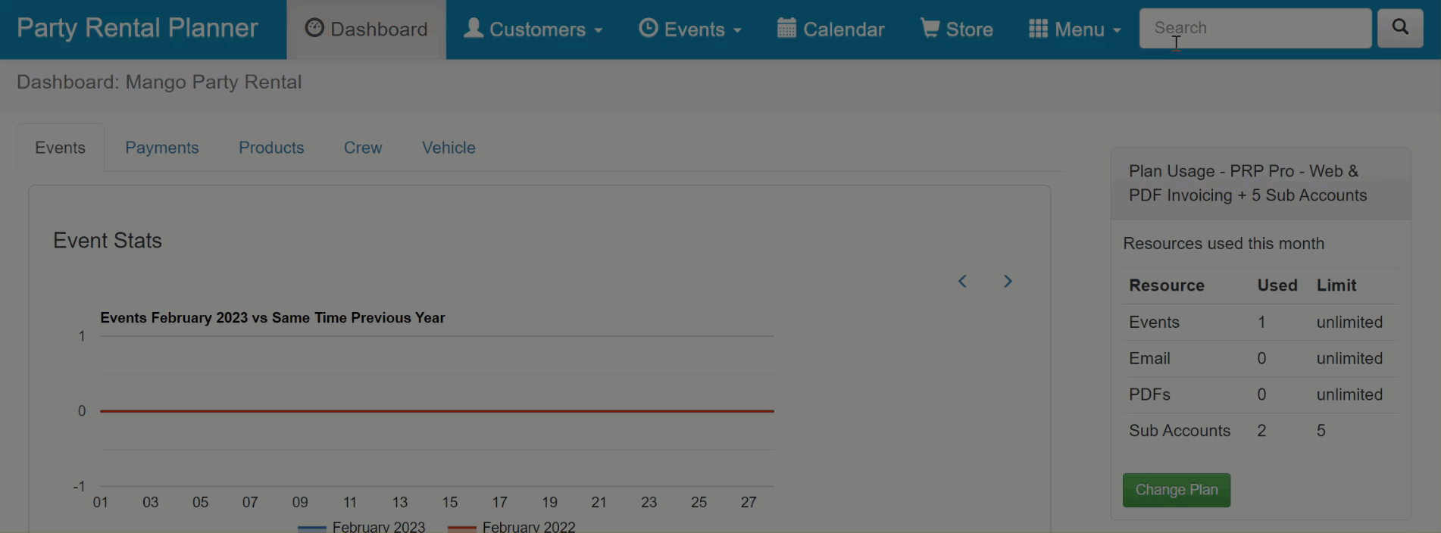
Task: Toggle February 2022 legend series
Action: click(x=511, y=527)
